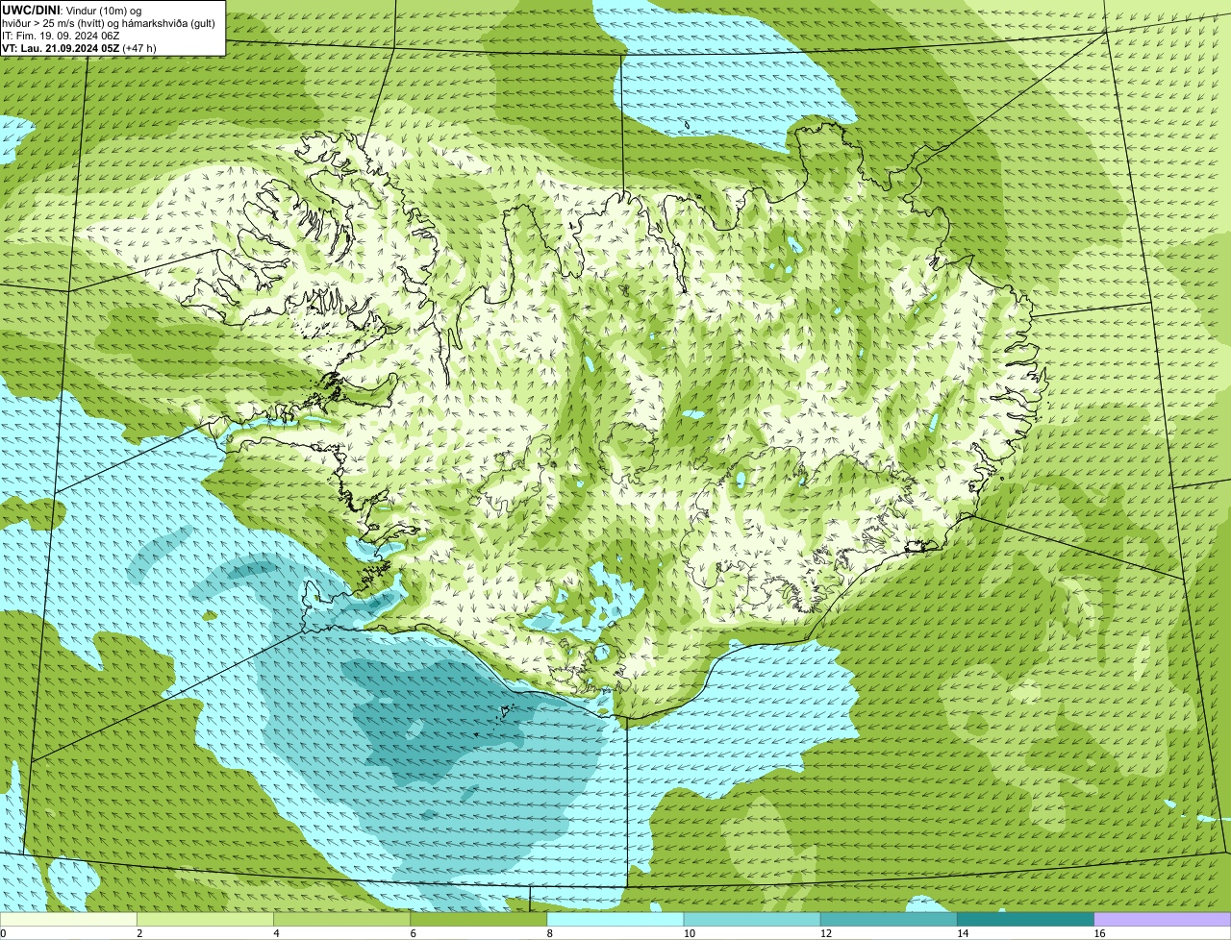This screenshot has width=1231, height=940.
Task: Click the "2" scale label
Action: coord(139,933)
